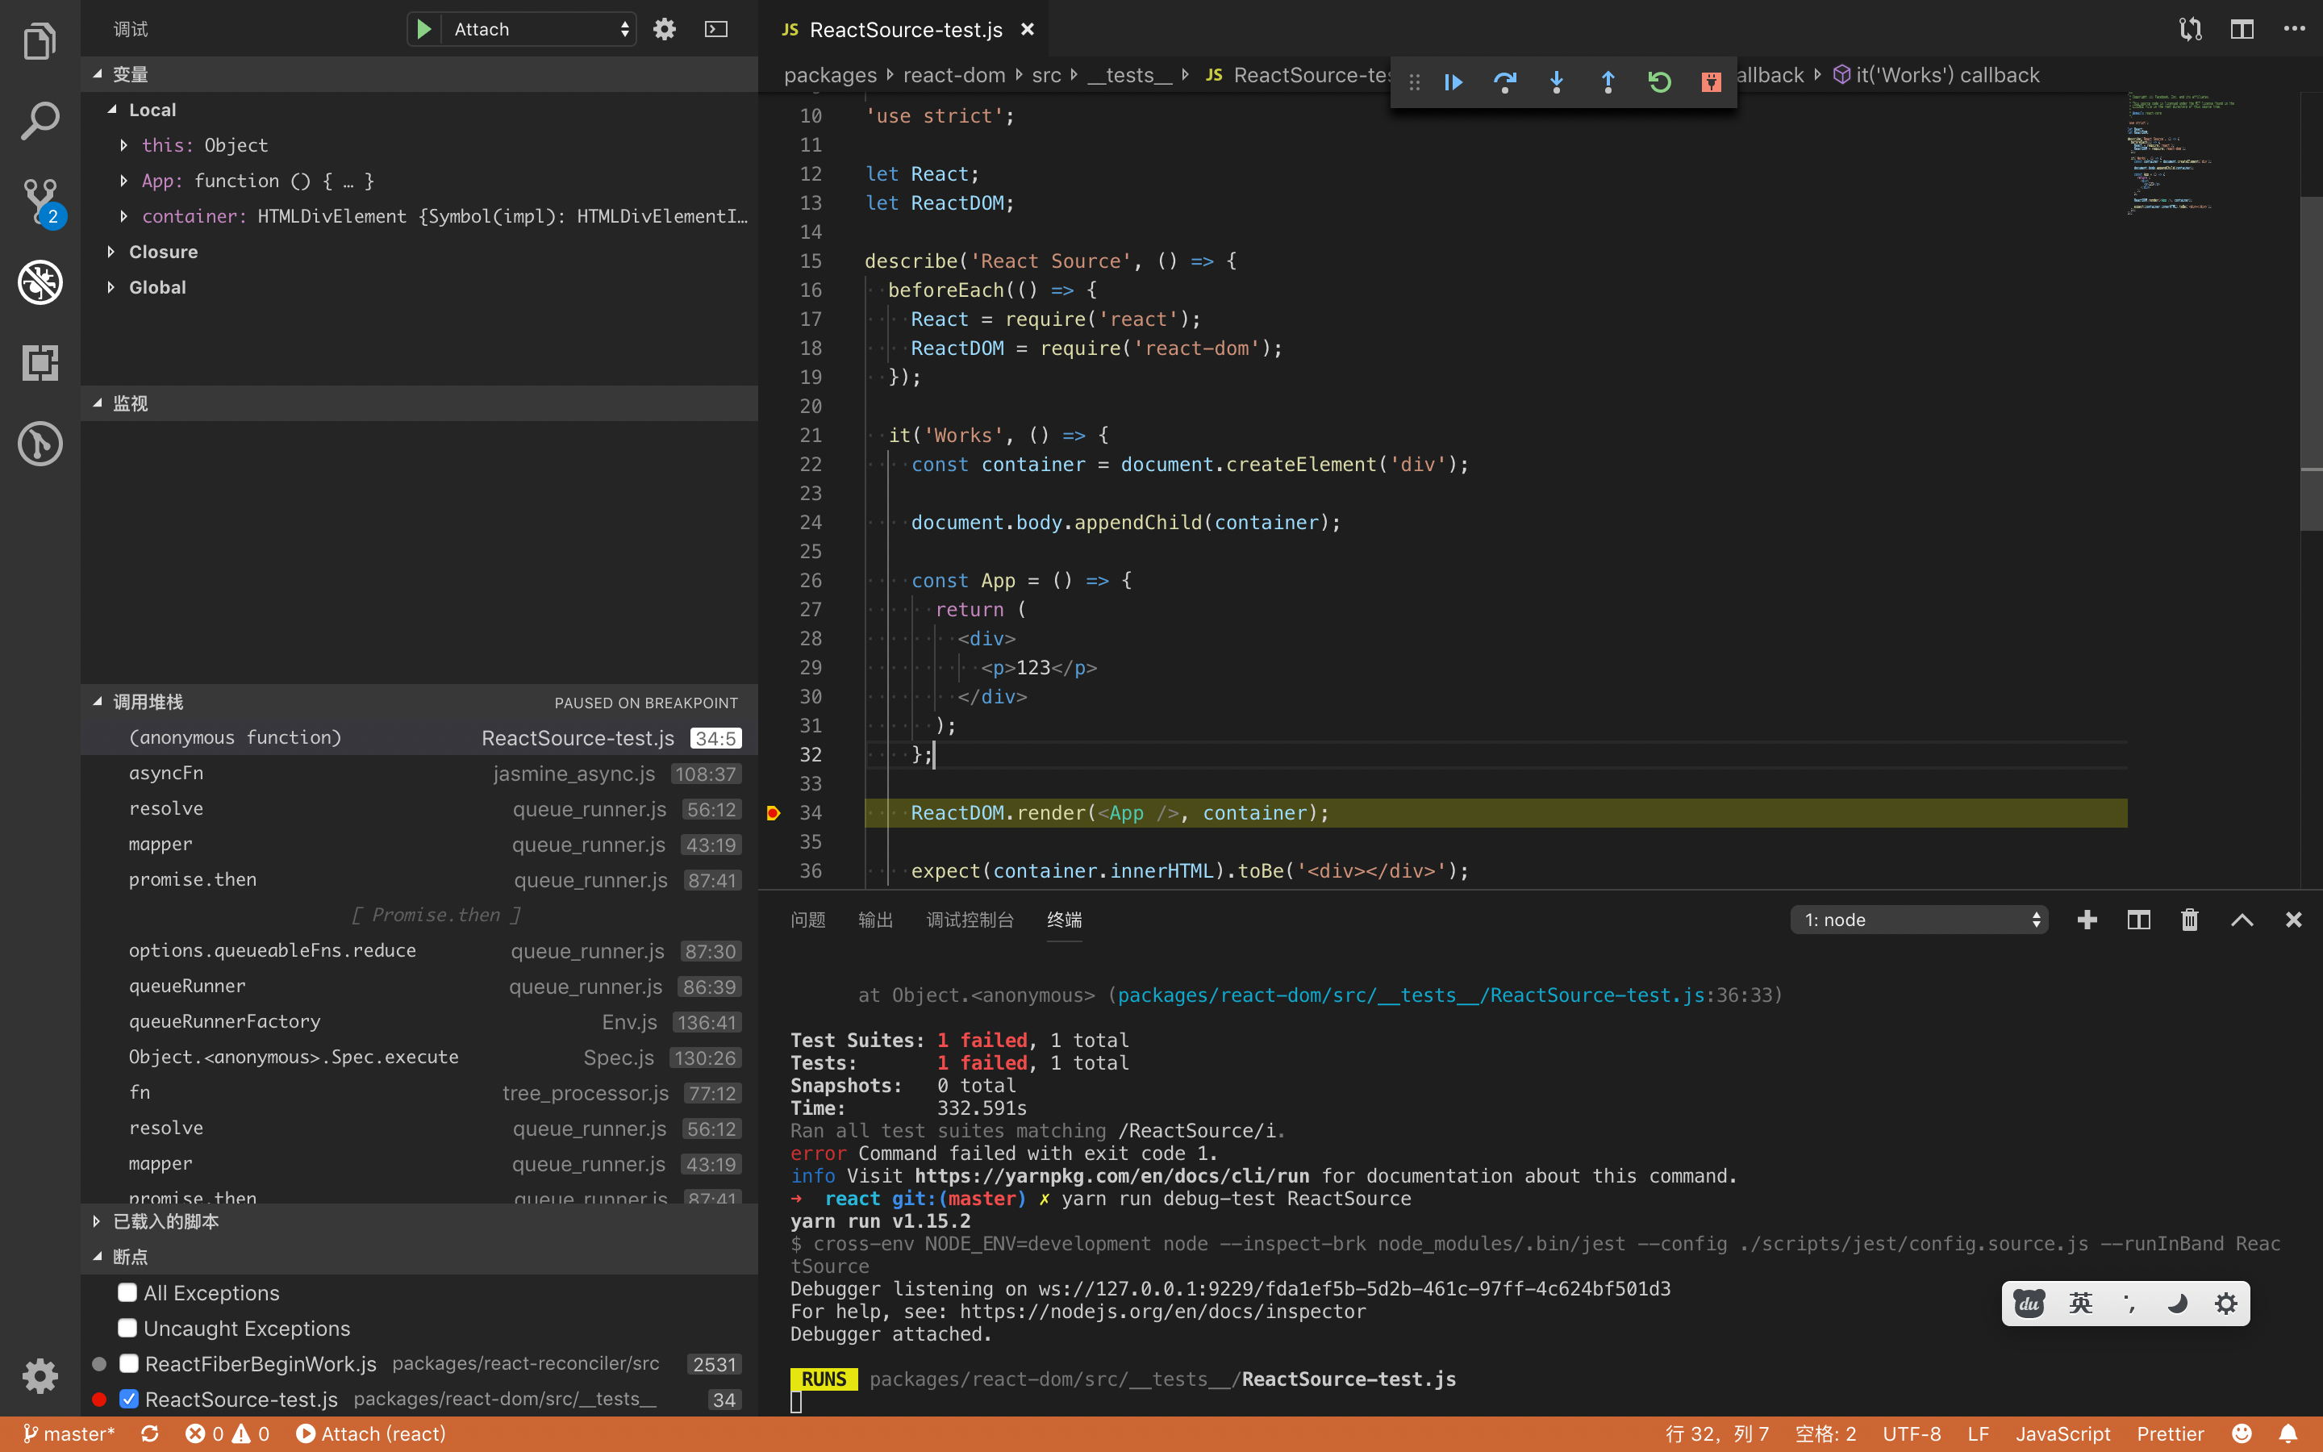Enable the ReactFiberBeginWork.js breakpoint checkbox
The height and width of the screenshot is (1452, 2323).
click(x=128, y=1363)
